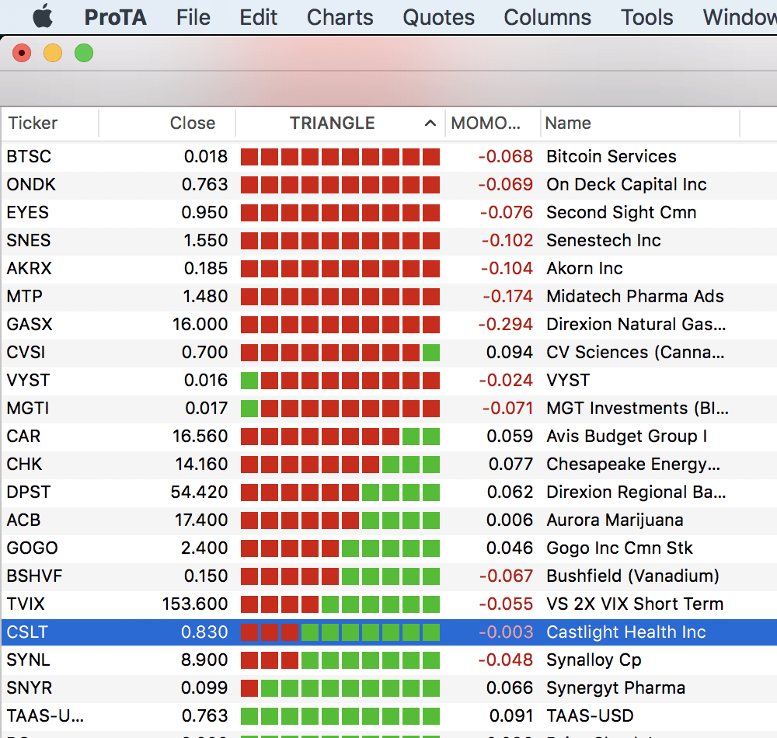
Task: Click the yellow minimize window button
Action: [x=53, y=53]
